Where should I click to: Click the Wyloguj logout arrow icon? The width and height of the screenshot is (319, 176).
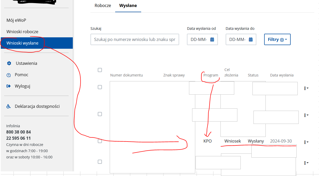pyautogui.click(x=9, y=86)
